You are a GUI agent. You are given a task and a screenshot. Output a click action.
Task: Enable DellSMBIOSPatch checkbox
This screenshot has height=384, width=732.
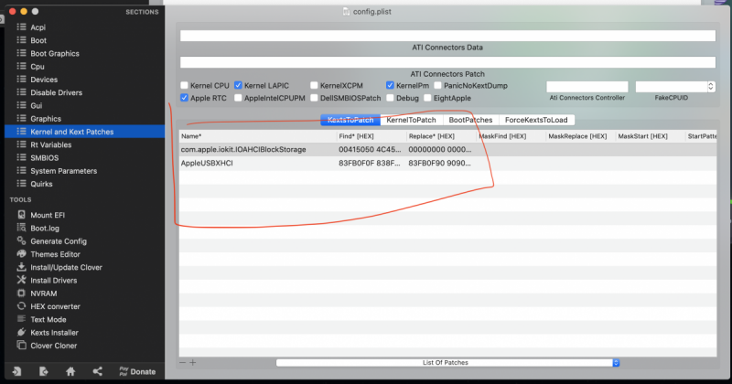coord(314,98)
